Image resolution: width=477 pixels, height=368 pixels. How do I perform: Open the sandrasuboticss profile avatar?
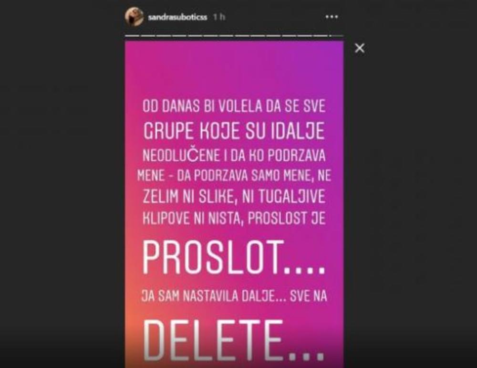pyautogui.click(x=134, y=17)
